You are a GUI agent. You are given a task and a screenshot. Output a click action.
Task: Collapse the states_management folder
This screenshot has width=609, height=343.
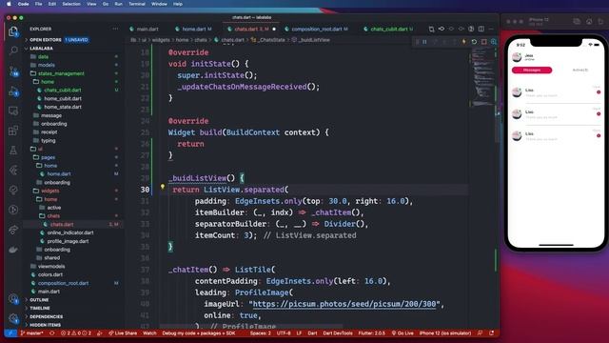[x=61, y=73]
